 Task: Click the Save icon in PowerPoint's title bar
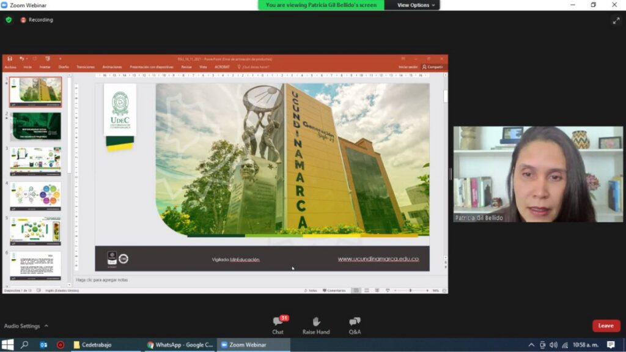tap(10, 59)
